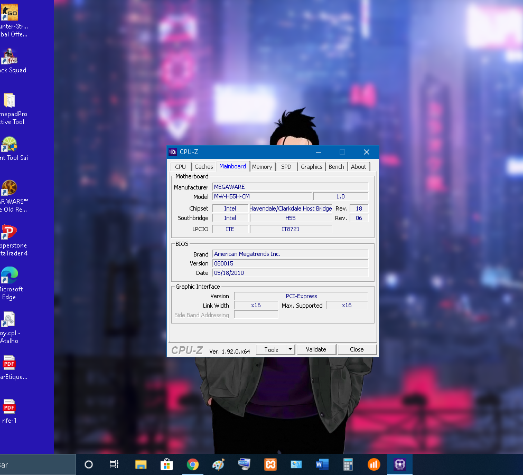
Task: Click the Havendale/Clarkdale Host Bridge field
Action: tap(291, 208)
